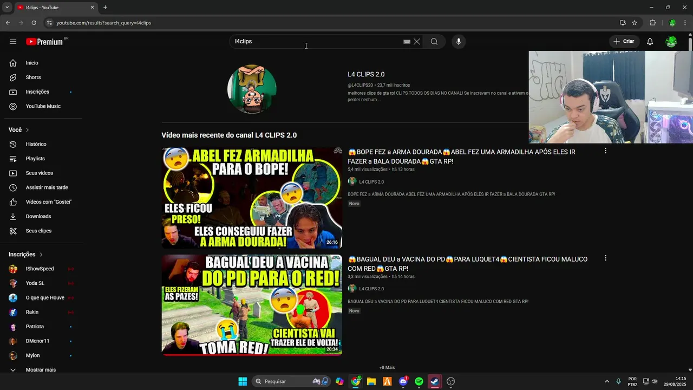The width and height of the screenshot is (693, 390).
Task: Open the L4 CLIPS 2.0 channel title
Action: 366,74
